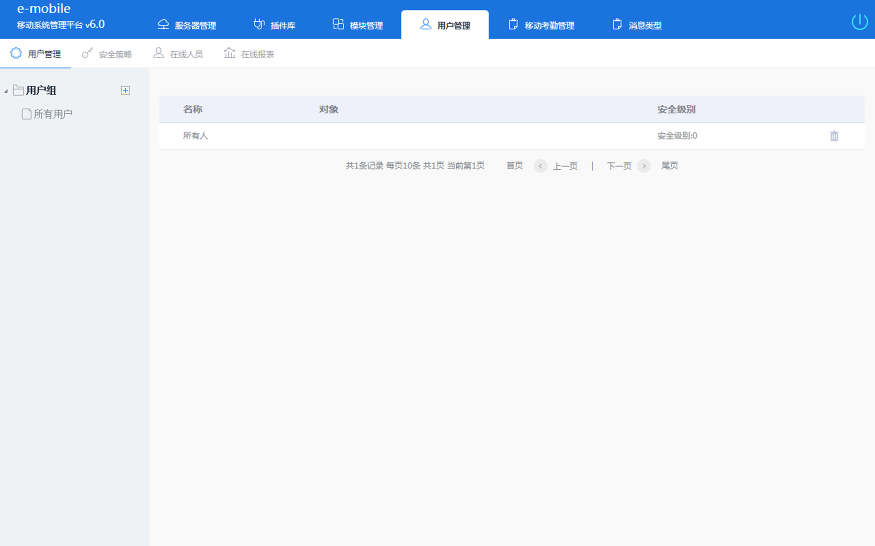Click the plug icon beside 插件库
This screenshot has height=546, width=875.
259,24
